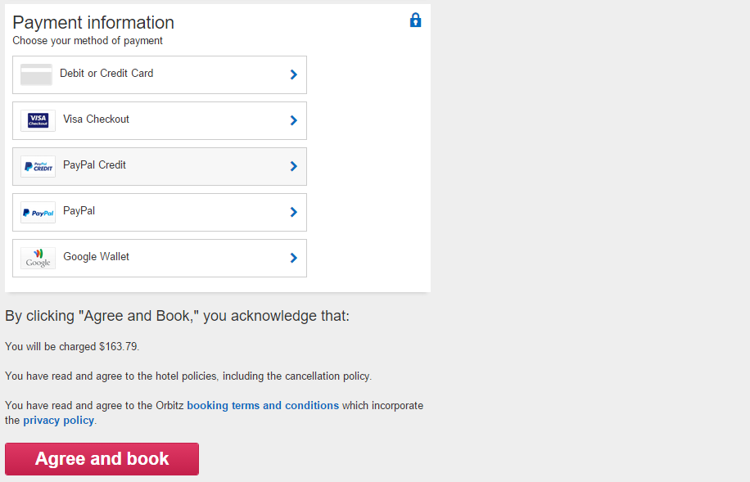The image size is (750, 482).
Task: Open booking terms and conditions link
Action: 263,406
